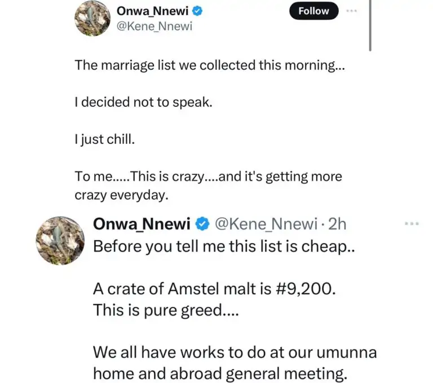433x383 pixels.
Task: Click the "I just chill" line
Action: (x=105, y=139)
